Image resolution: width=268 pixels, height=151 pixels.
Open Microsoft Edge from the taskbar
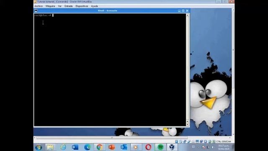tap(88, 147)
